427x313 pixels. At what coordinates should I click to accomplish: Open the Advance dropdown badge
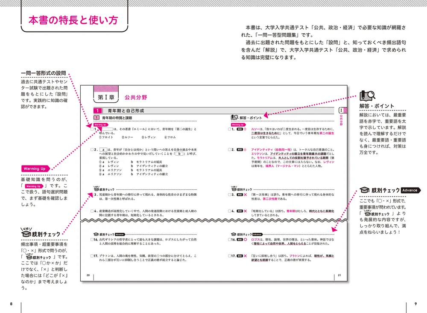(120, 234)
